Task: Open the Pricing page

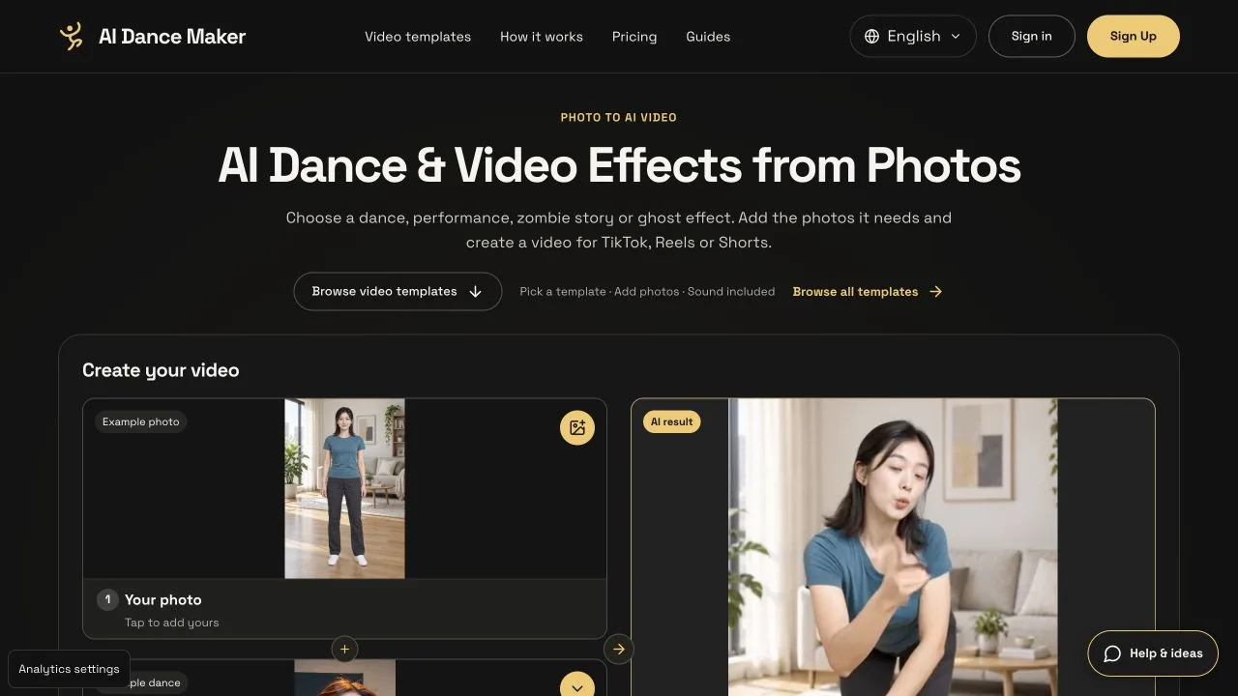Action: (x=634, y=37)
